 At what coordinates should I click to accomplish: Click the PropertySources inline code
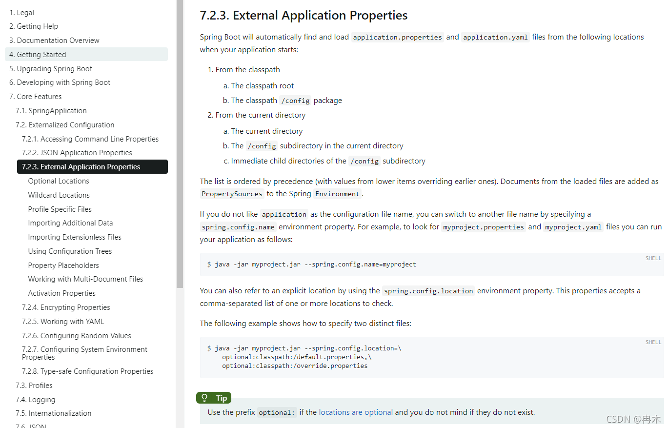click(232, 194)
